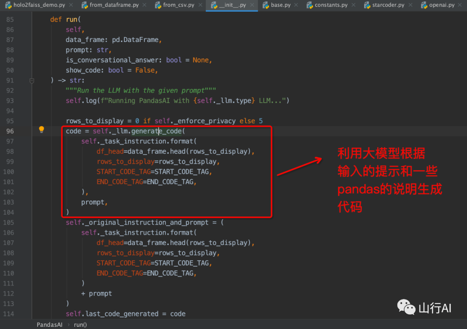Click run() in the breadcrumb bar
The image size is (467, 329).
pyautogui.click(x=80, y=325)
